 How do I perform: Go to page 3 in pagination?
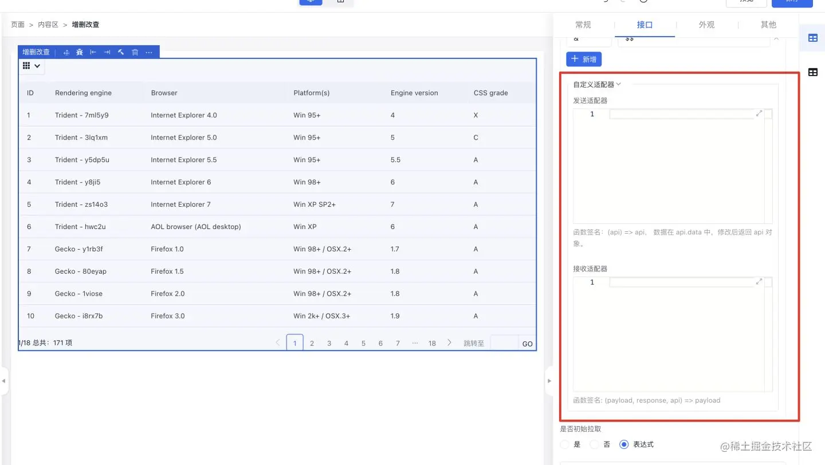point(329,343)
